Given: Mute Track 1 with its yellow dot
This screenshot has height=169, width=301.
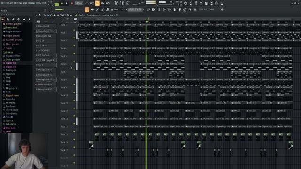Looking at the screenshot, I should (x=74, y=30).
